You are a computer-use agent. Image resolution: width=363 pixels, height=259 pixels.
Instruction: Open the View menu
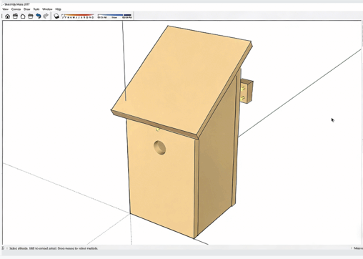(5, 9)
